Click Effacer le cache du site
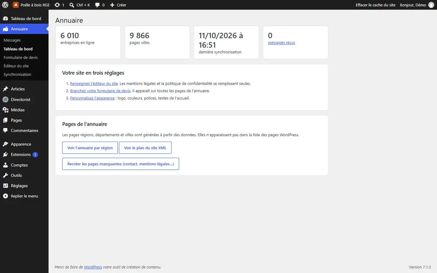The height and width of the screenshot is (273, 437). point(375,5)
